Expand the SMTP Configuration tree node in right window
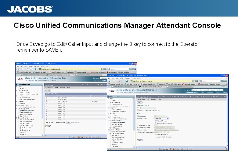The height and width of the screenshot is (165, 238). (110, 134)
